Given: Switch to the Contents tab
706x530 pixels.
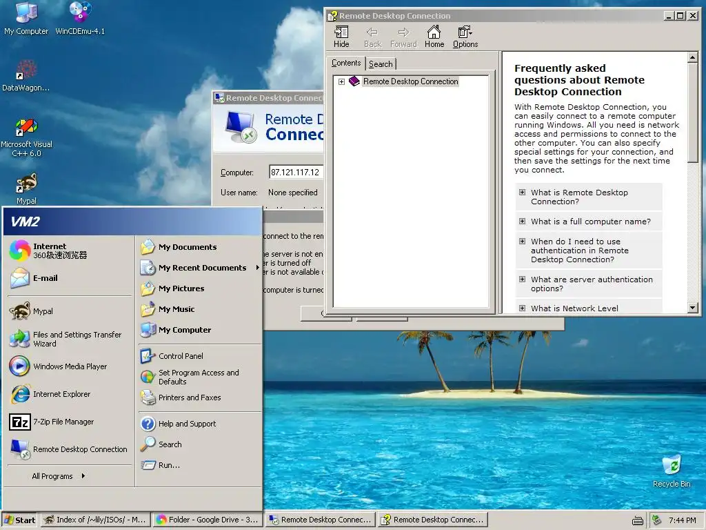Looking at the screenshot, I should point(346,63).
